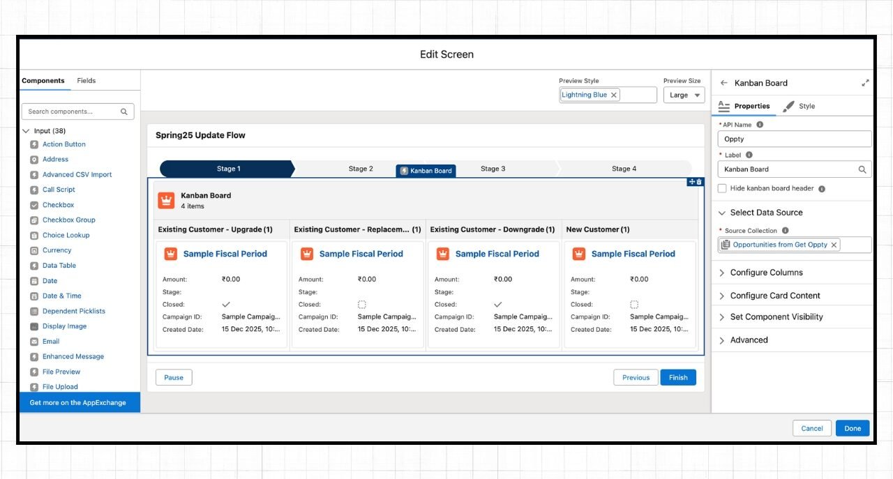Remove the Lightning Blue preview style pill
Image resolution: width=893 pixels, height=479 pixels.
tap(613, 94)
